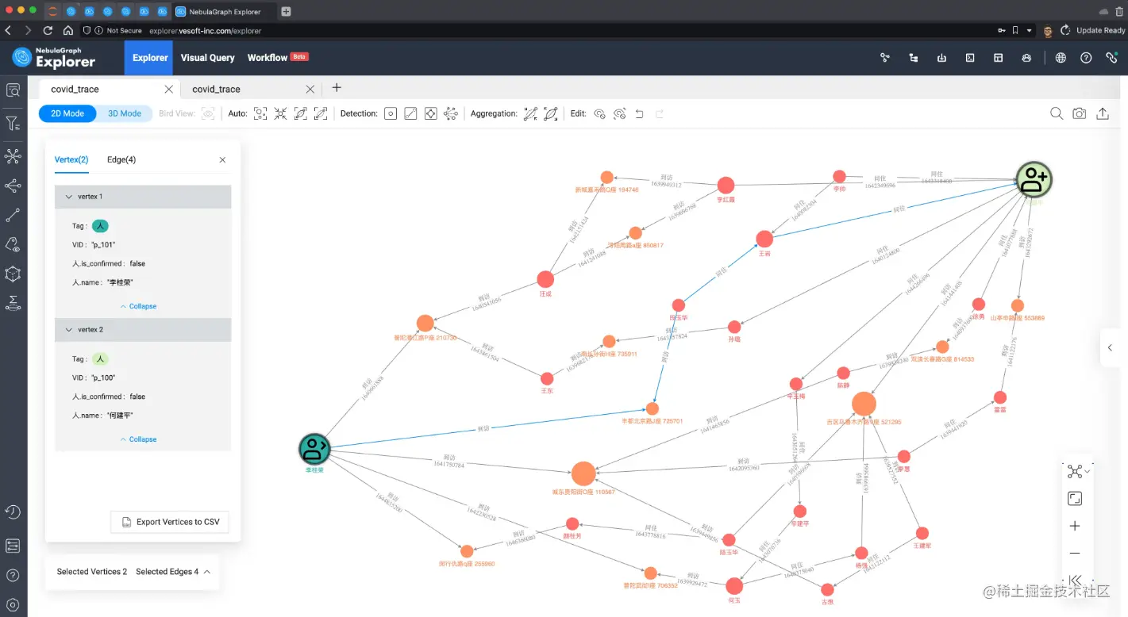Open the history clock icon in sidebar
Screen dimensions: 1128x617
click(13, 512)
